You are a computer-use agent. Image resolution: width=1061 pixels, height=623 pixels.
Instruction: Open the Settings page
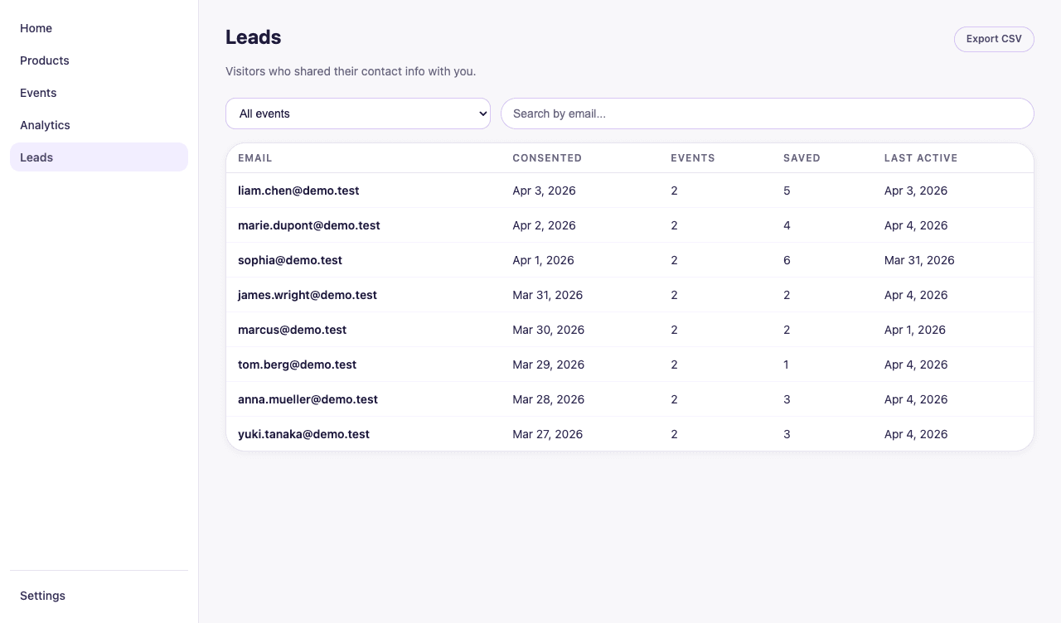click(x=42, y=596)
